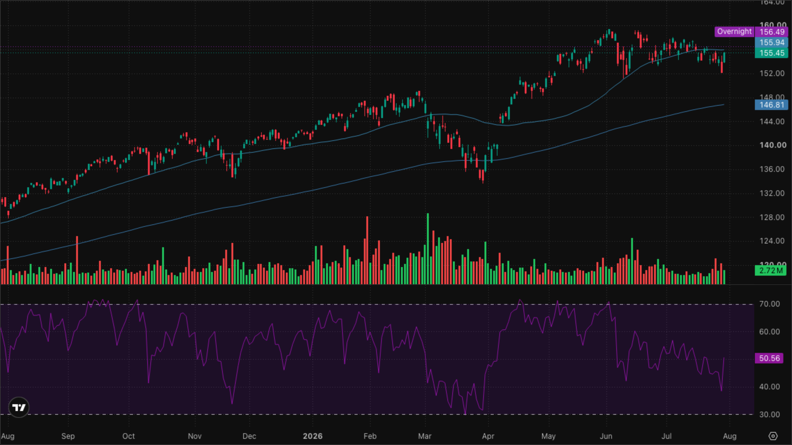Select the Jun label on time axis
Viewport: 792px width, 445px height.
click(x=606, y=436)
